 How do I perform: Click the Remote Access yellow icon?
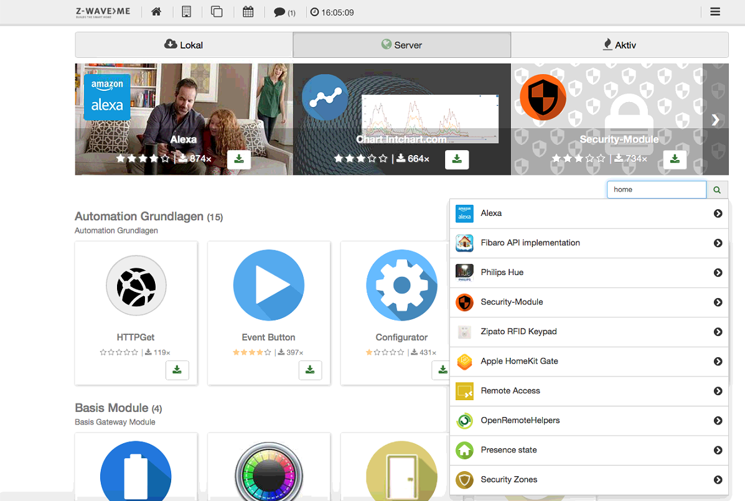[x=464, y=391]
